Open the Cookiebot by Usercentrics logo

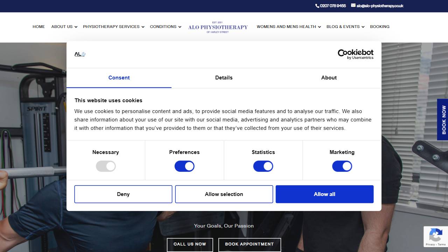point(355,54)
